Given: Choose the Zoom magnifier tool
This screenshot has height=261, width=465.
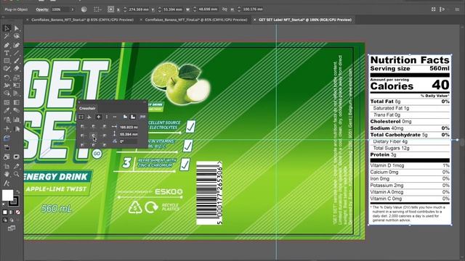Looking at the screenshot, I should 16,174.
